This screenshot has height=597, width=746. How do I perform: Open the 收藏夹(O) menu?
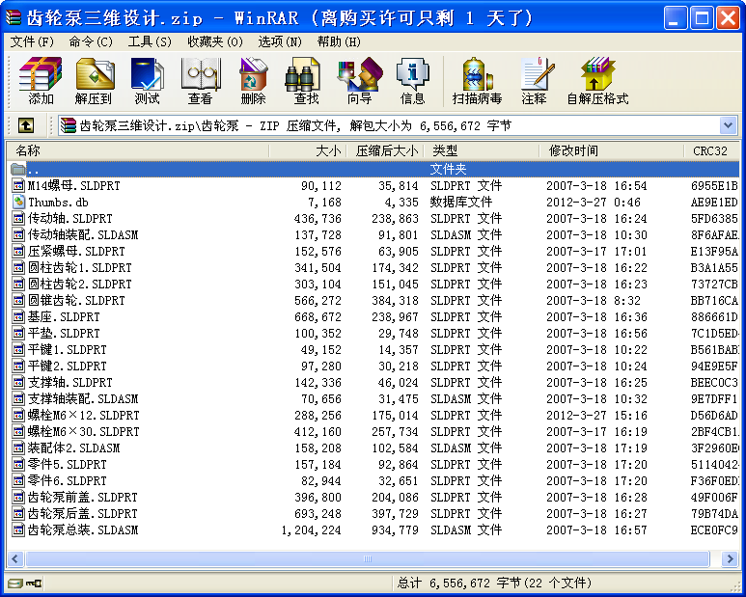coord(216,41)
